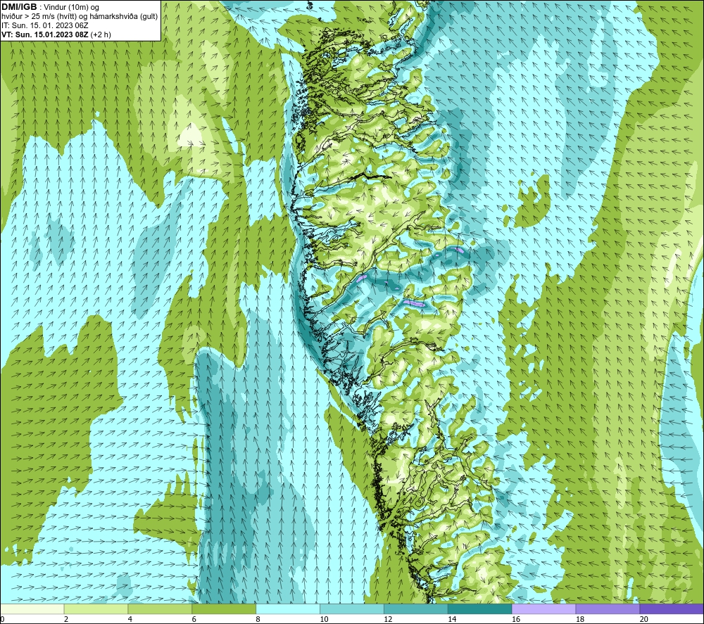Click the scale label '12'
The width and height of the screenshot is (704, 624).
coord(388,620)
